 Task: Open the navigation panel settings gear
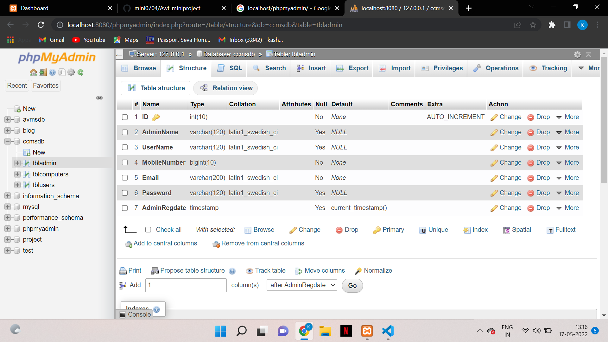coord(71,73)
